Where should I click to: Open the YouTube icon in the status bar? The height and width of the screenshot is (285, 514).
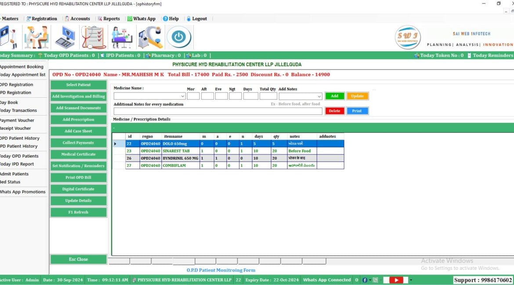(396, 280)
